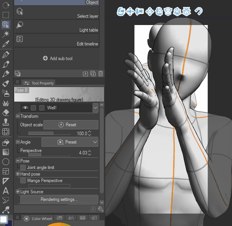
Task: Click the Perspective value stepper
Action: click(89, 153)
